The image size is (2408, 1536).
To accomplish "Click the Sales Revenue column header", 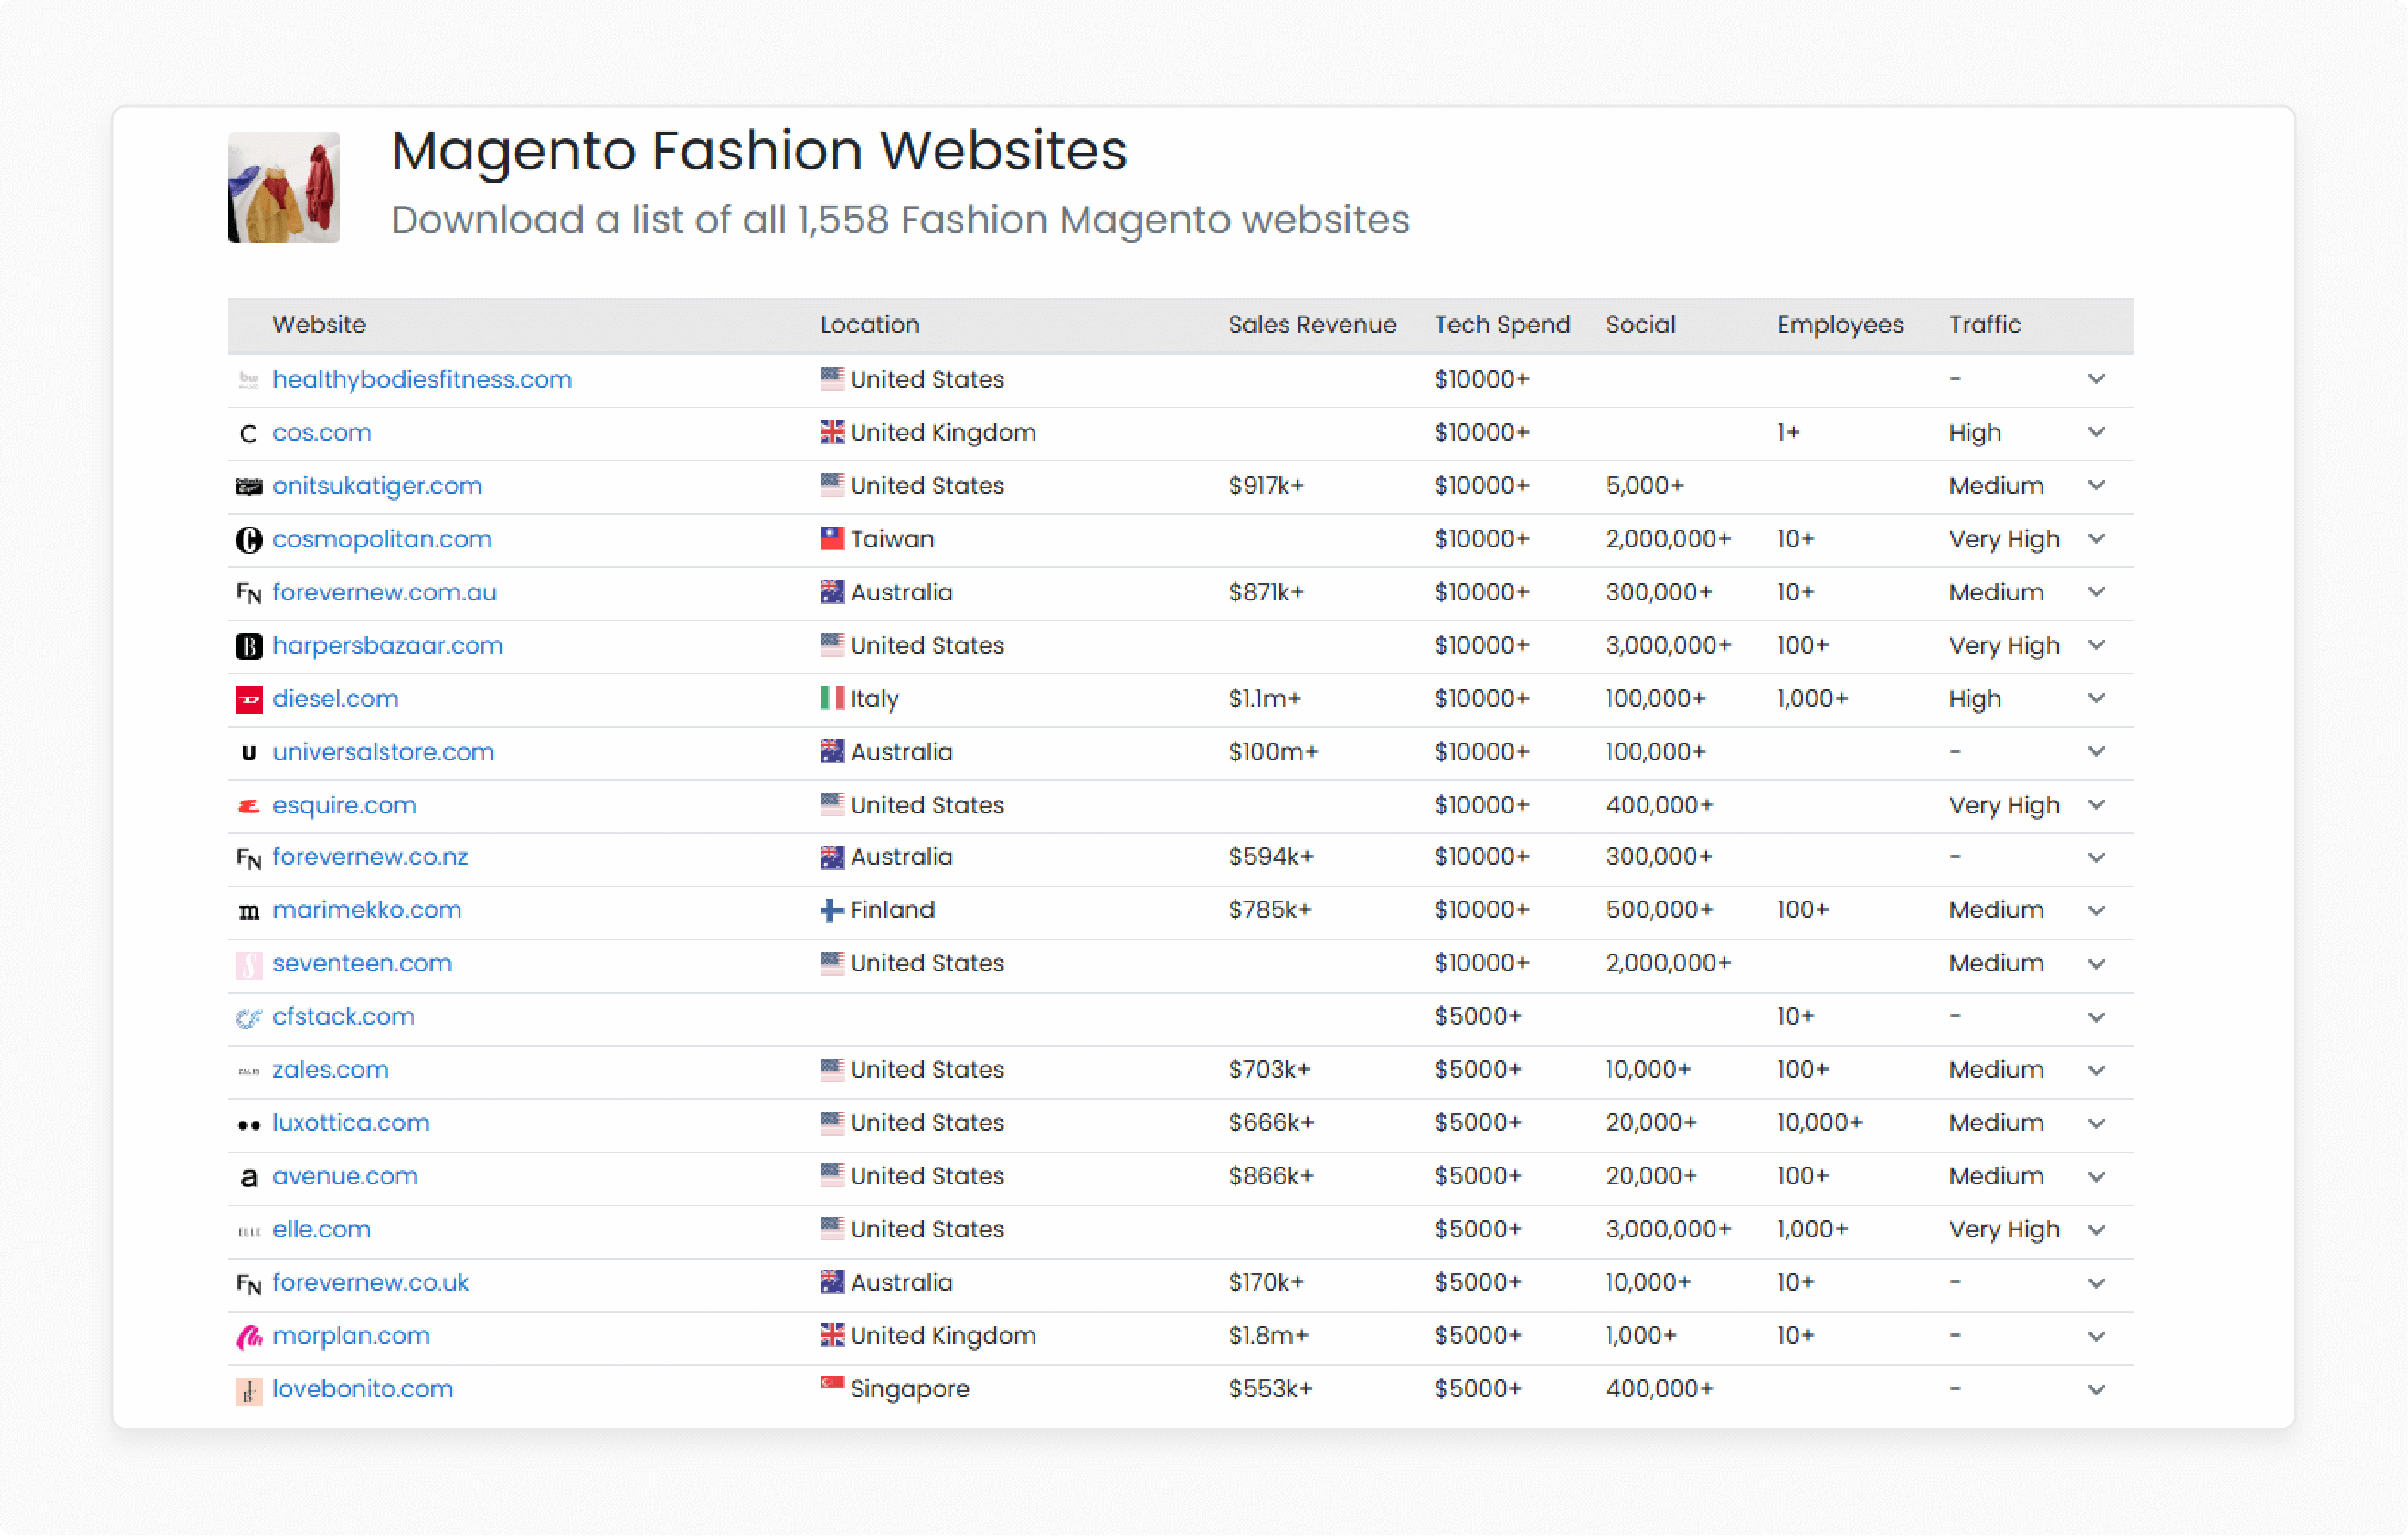I will pos(1312,324).
